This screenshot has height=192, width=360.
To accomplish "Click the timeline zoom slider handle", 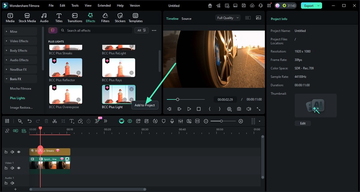I will pyautogui.click(x=221, y=121).
